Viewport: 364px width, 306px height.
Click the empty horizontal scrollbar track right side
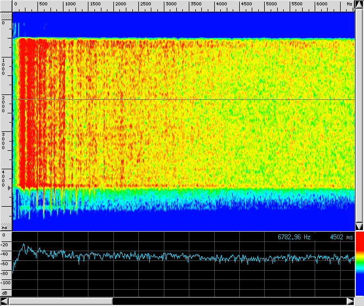228,301
